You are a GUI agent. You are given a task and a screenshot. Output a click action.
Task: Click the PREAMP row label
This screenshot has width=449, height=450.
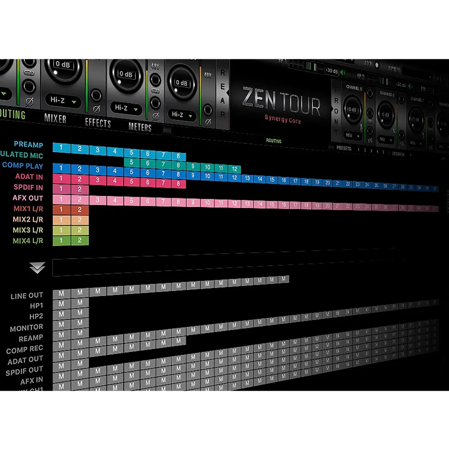28,144
